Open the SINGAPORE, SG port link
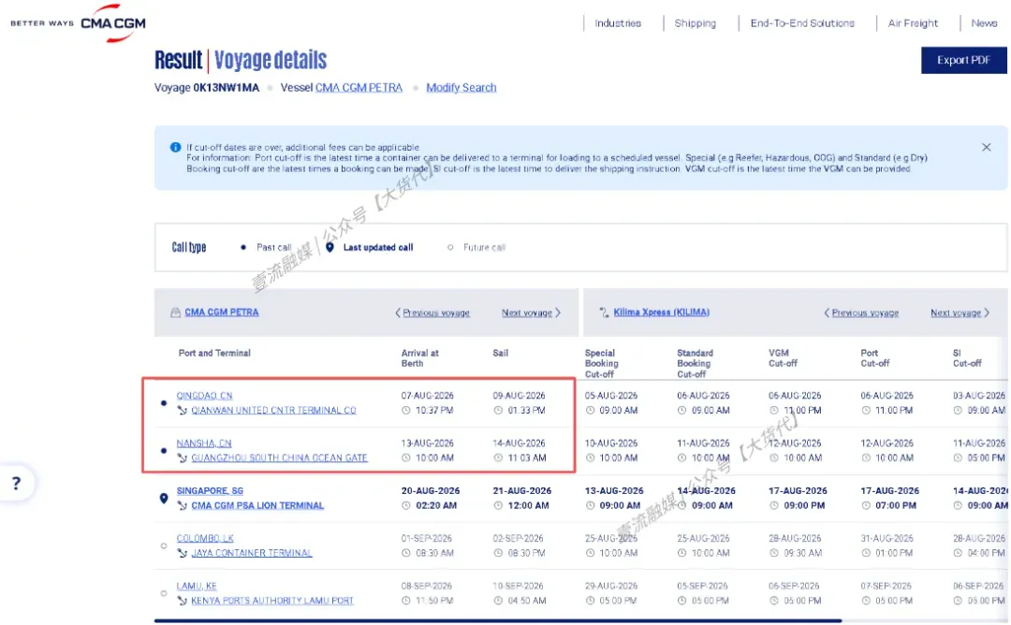 (x=210, y=491)
